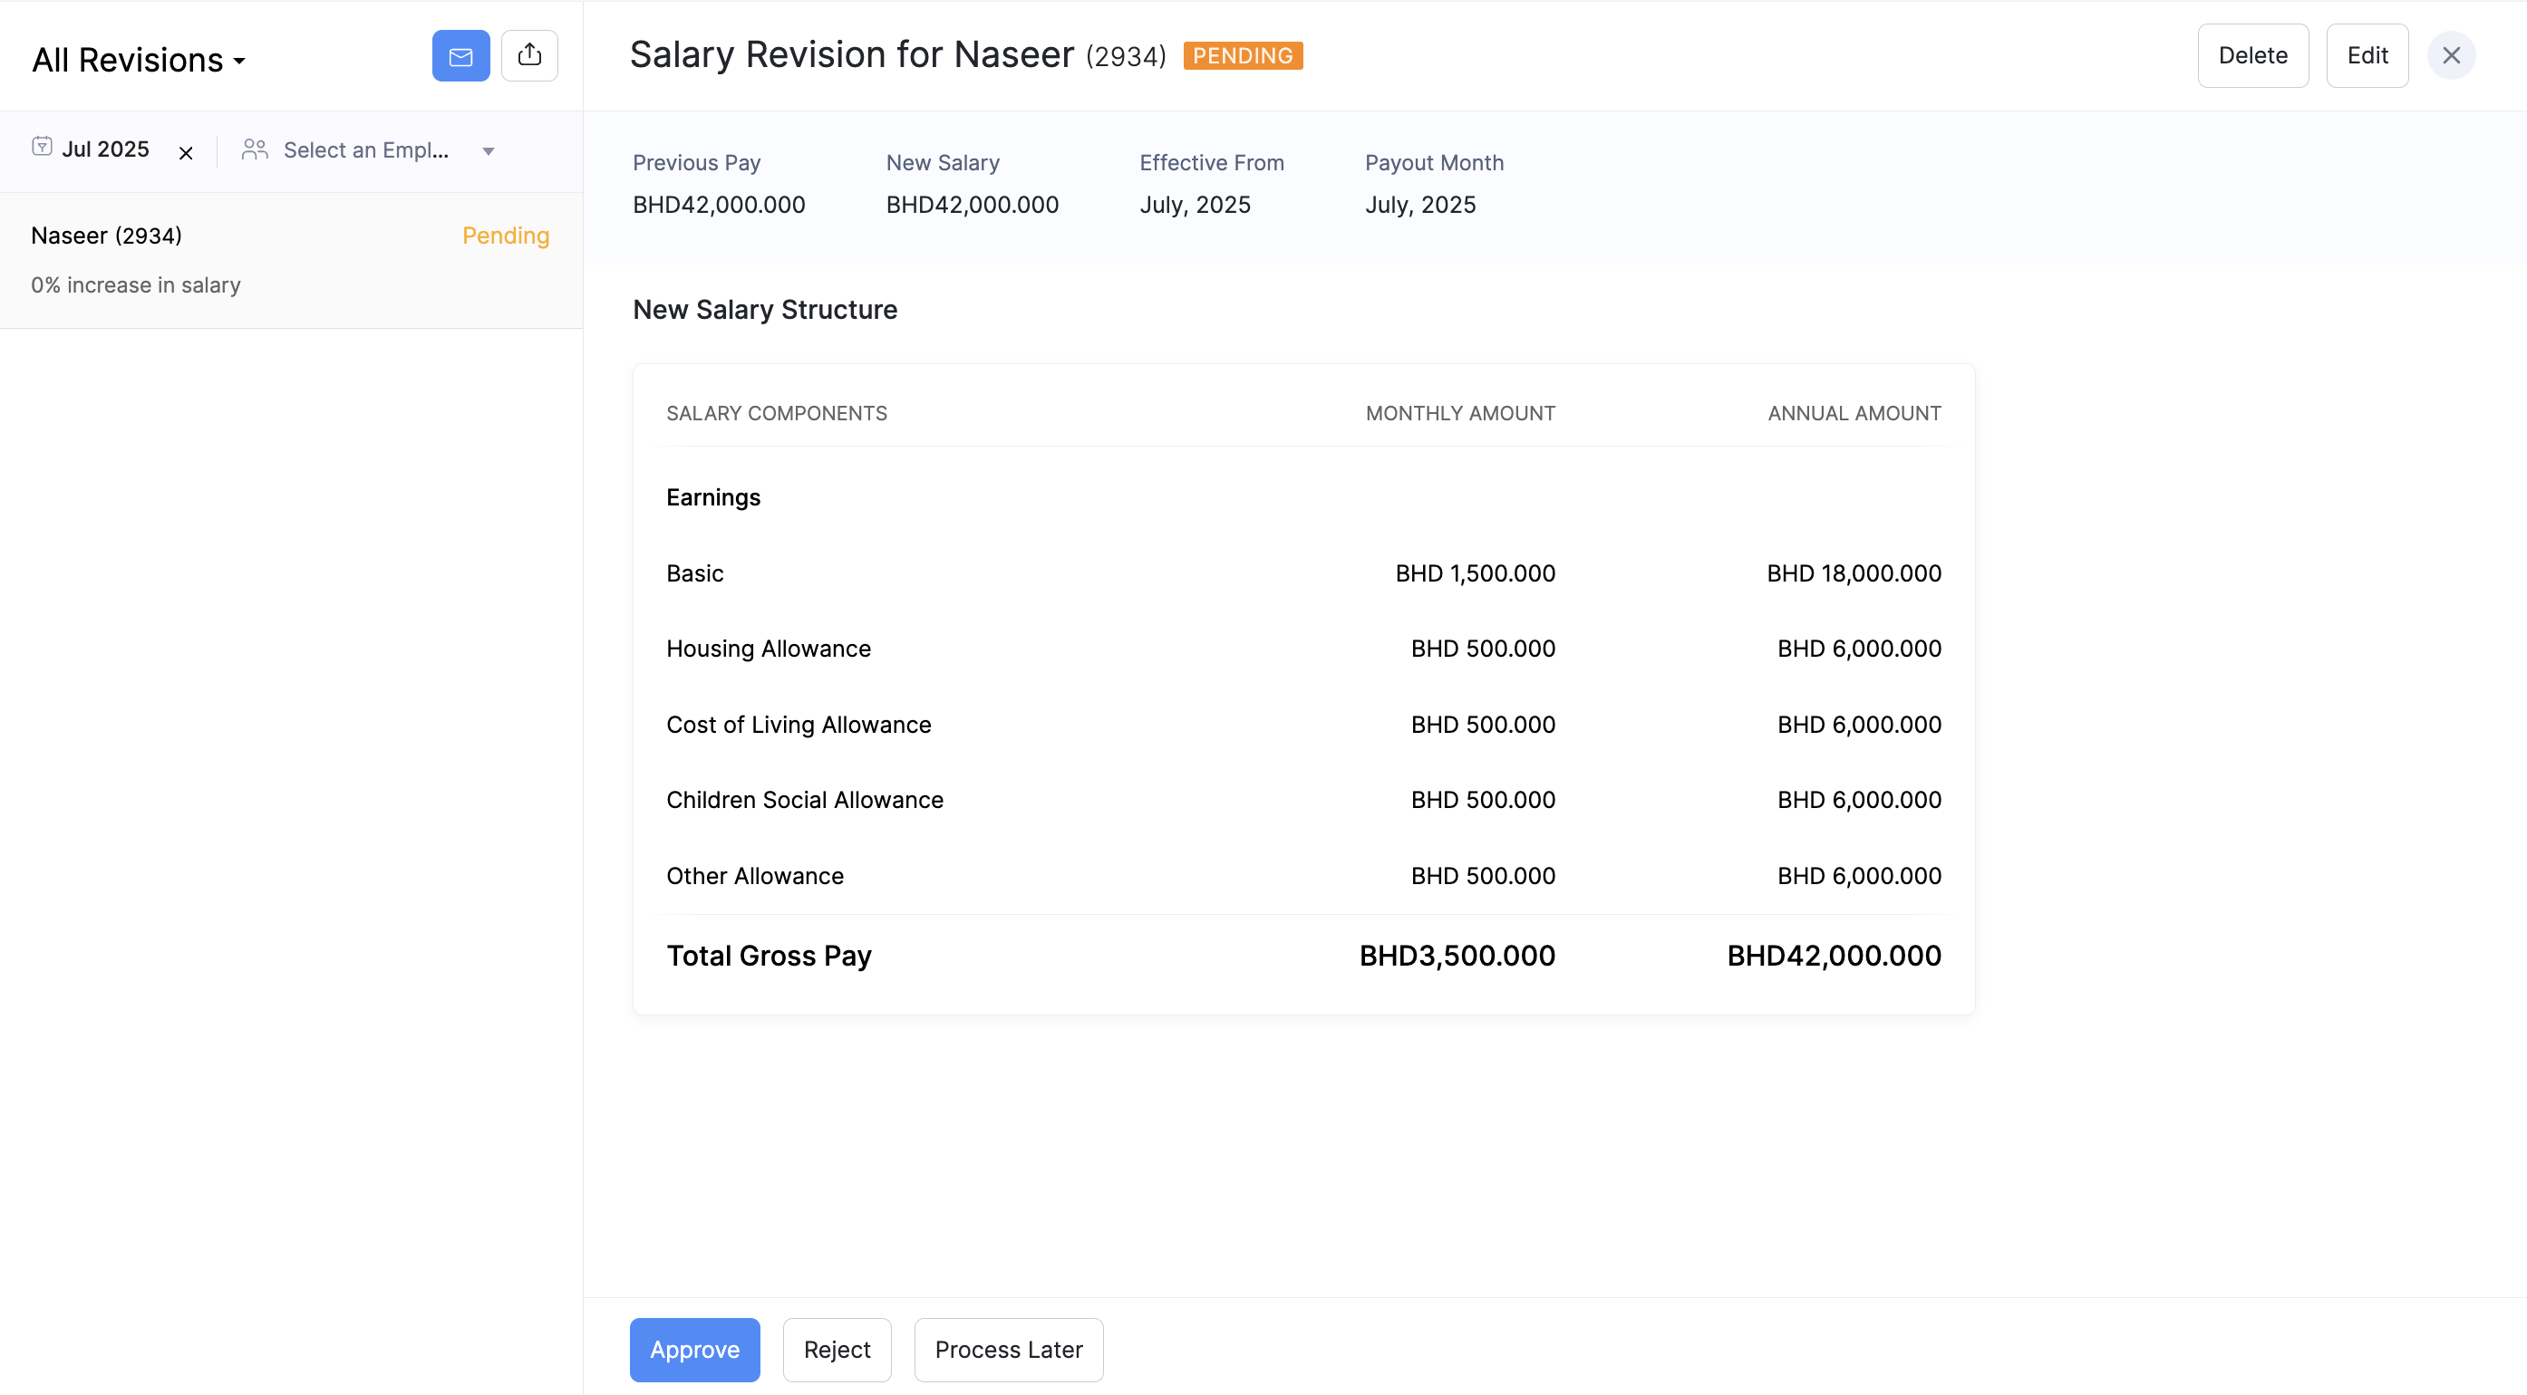Click the Total Gross Pay row
Screen dimensions: 2527x1395
(770, 955)
